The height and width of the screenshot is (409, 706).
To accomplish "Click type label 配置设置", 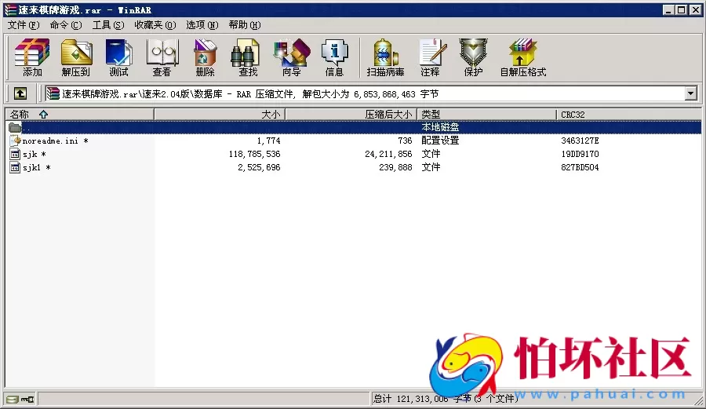I will (440, 141).
